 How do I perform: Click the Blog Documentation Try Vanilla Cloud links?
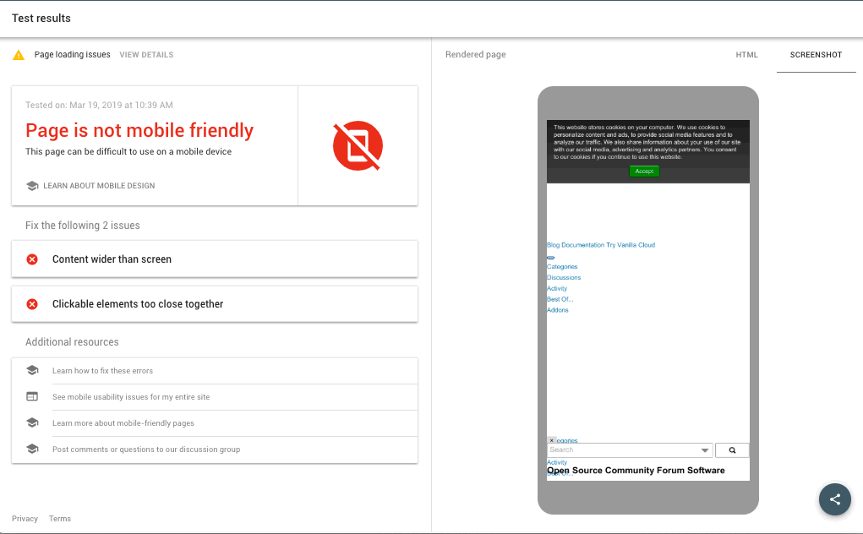(601, 245)
